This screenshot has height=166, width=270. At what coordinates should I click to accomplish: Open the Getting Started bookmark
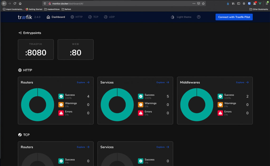34,9
